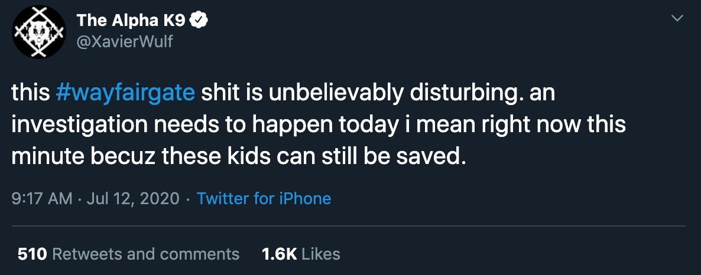Click the Jul 12, 2020 date
Image resolution: width=701 pixels, height=275 pixels.
pyautogui.click(x=133, y=199)
